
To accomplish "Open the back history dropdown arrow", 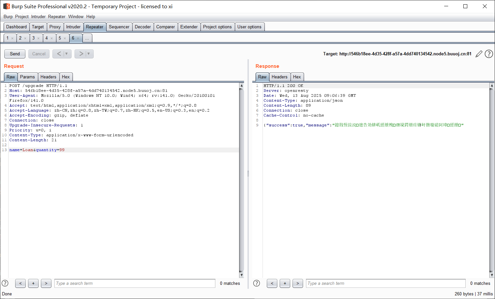I will [67, 54].
